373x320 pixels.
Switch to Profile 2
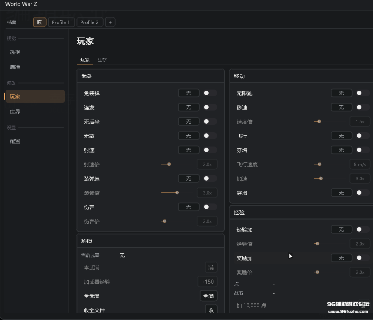tap(90, 22)
